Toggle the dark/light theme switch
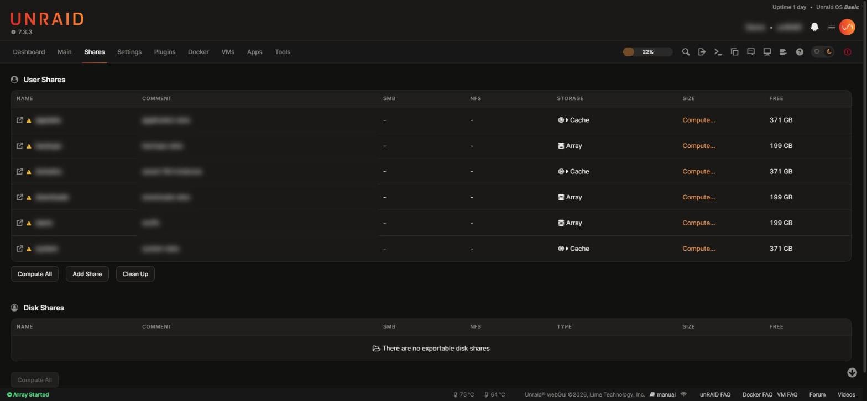Image resolution: width=867 pixels, height=401 pixels. [x=823, y=52]
